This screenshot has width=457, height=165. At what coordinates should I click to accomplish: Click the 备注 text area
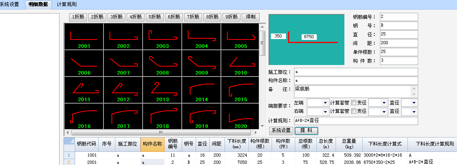click(x=356, y=92)
